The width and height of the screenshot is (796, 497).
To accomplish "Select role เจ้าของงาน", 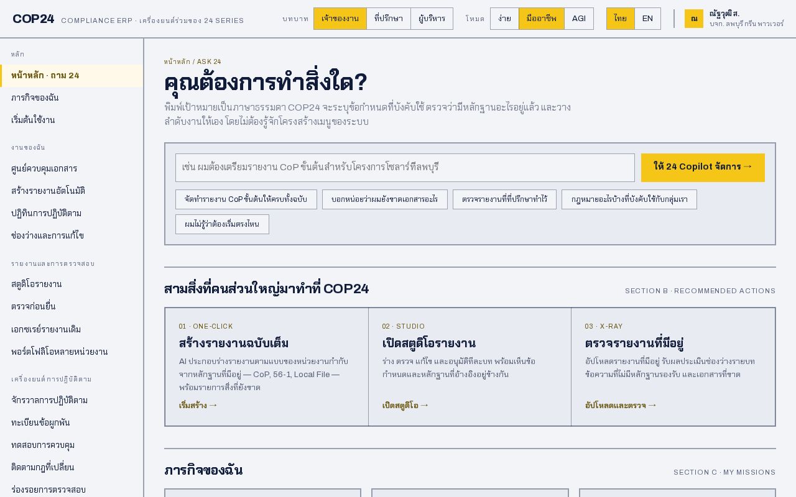I will coord(340,19).
